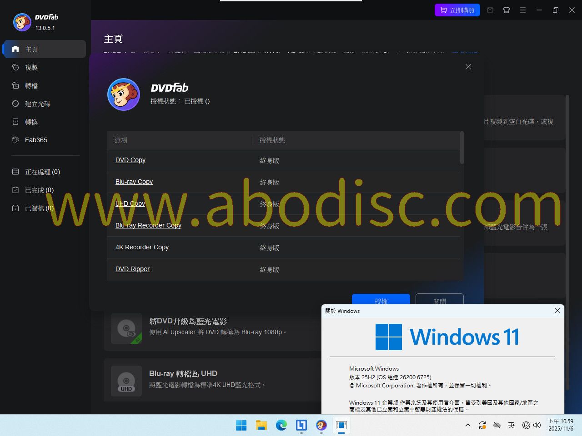
Task: Open File Explorer from the taskbar
Action: [261, 425]
